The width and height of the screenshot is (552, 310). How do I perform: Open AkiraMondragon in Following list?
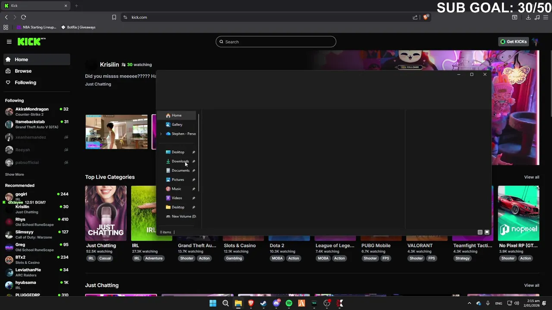coord(37,112)
